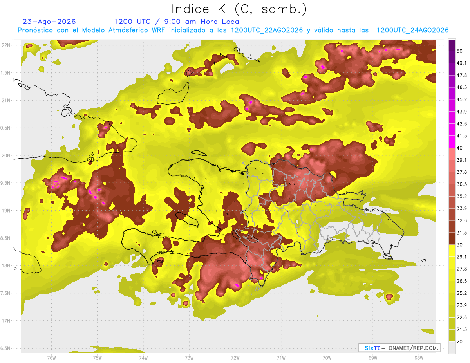470x363 pixels.
Task: Click the colorbar value "20"
Action: coord(460,341)
